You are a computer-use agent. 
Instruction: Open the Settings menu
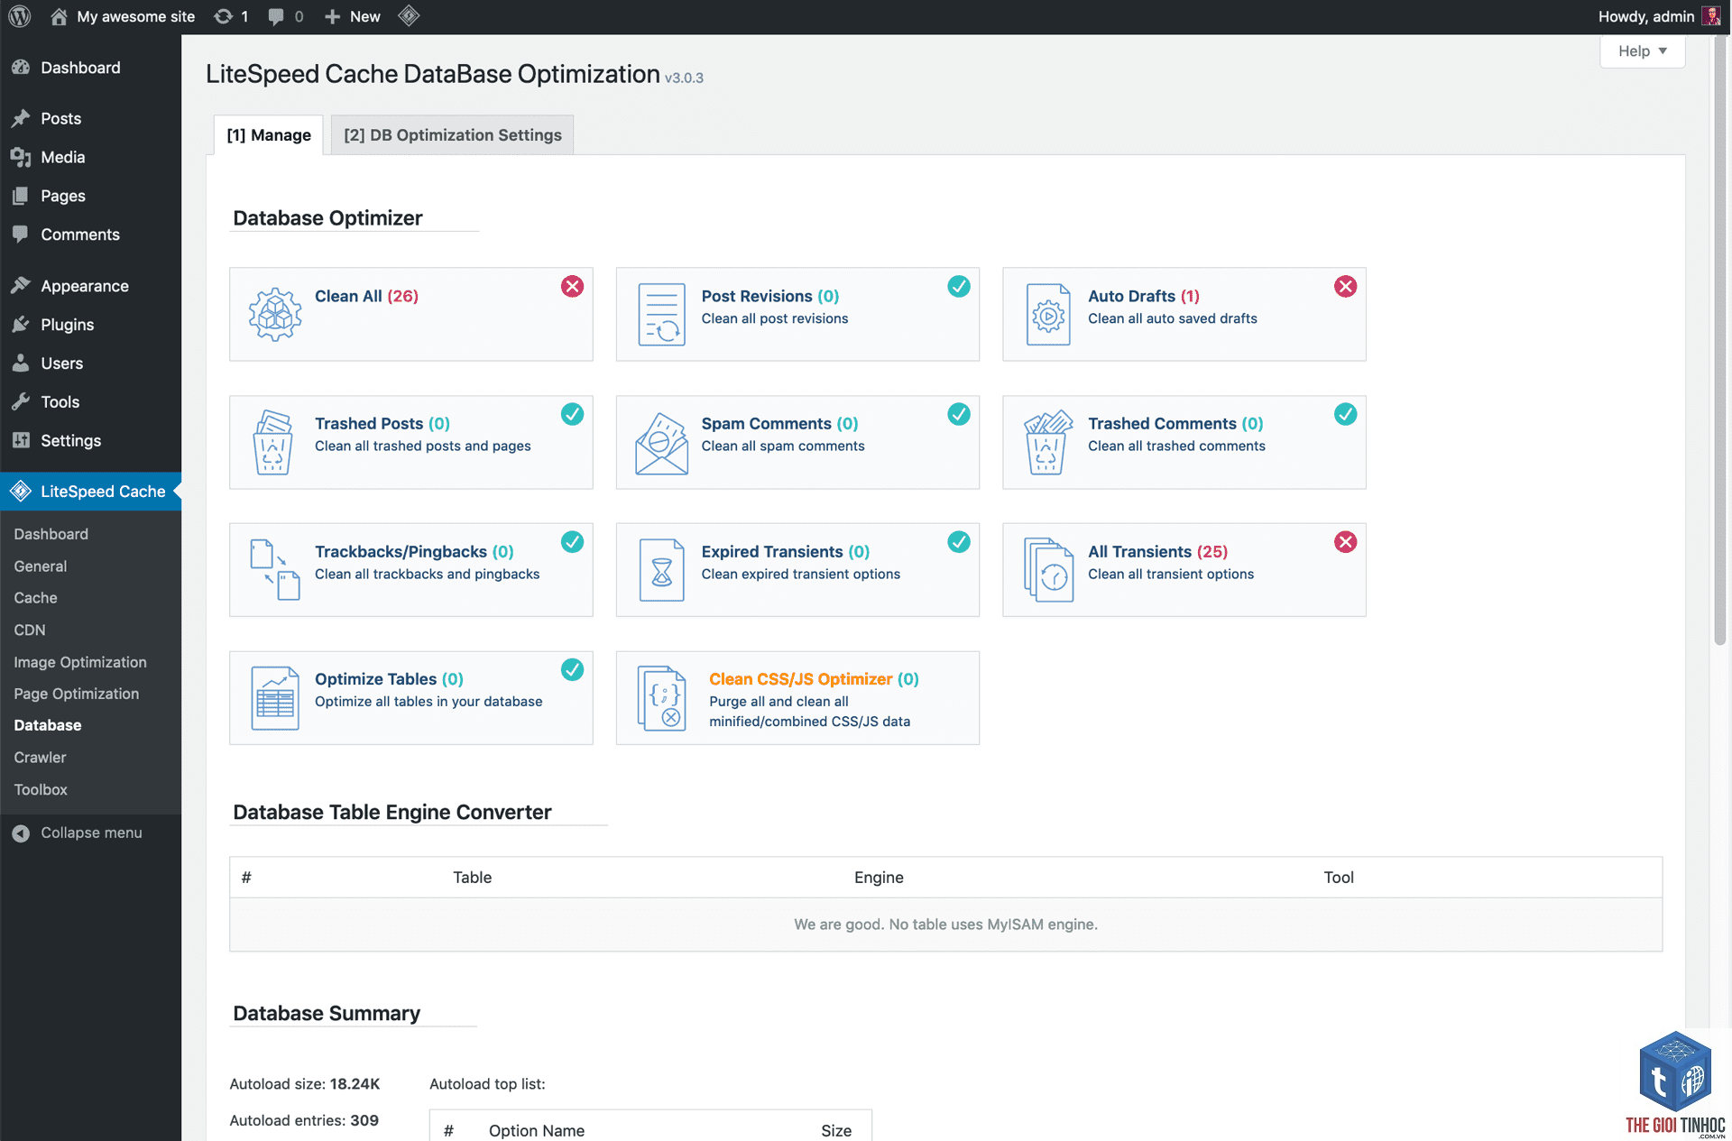[x=90, y=441]
